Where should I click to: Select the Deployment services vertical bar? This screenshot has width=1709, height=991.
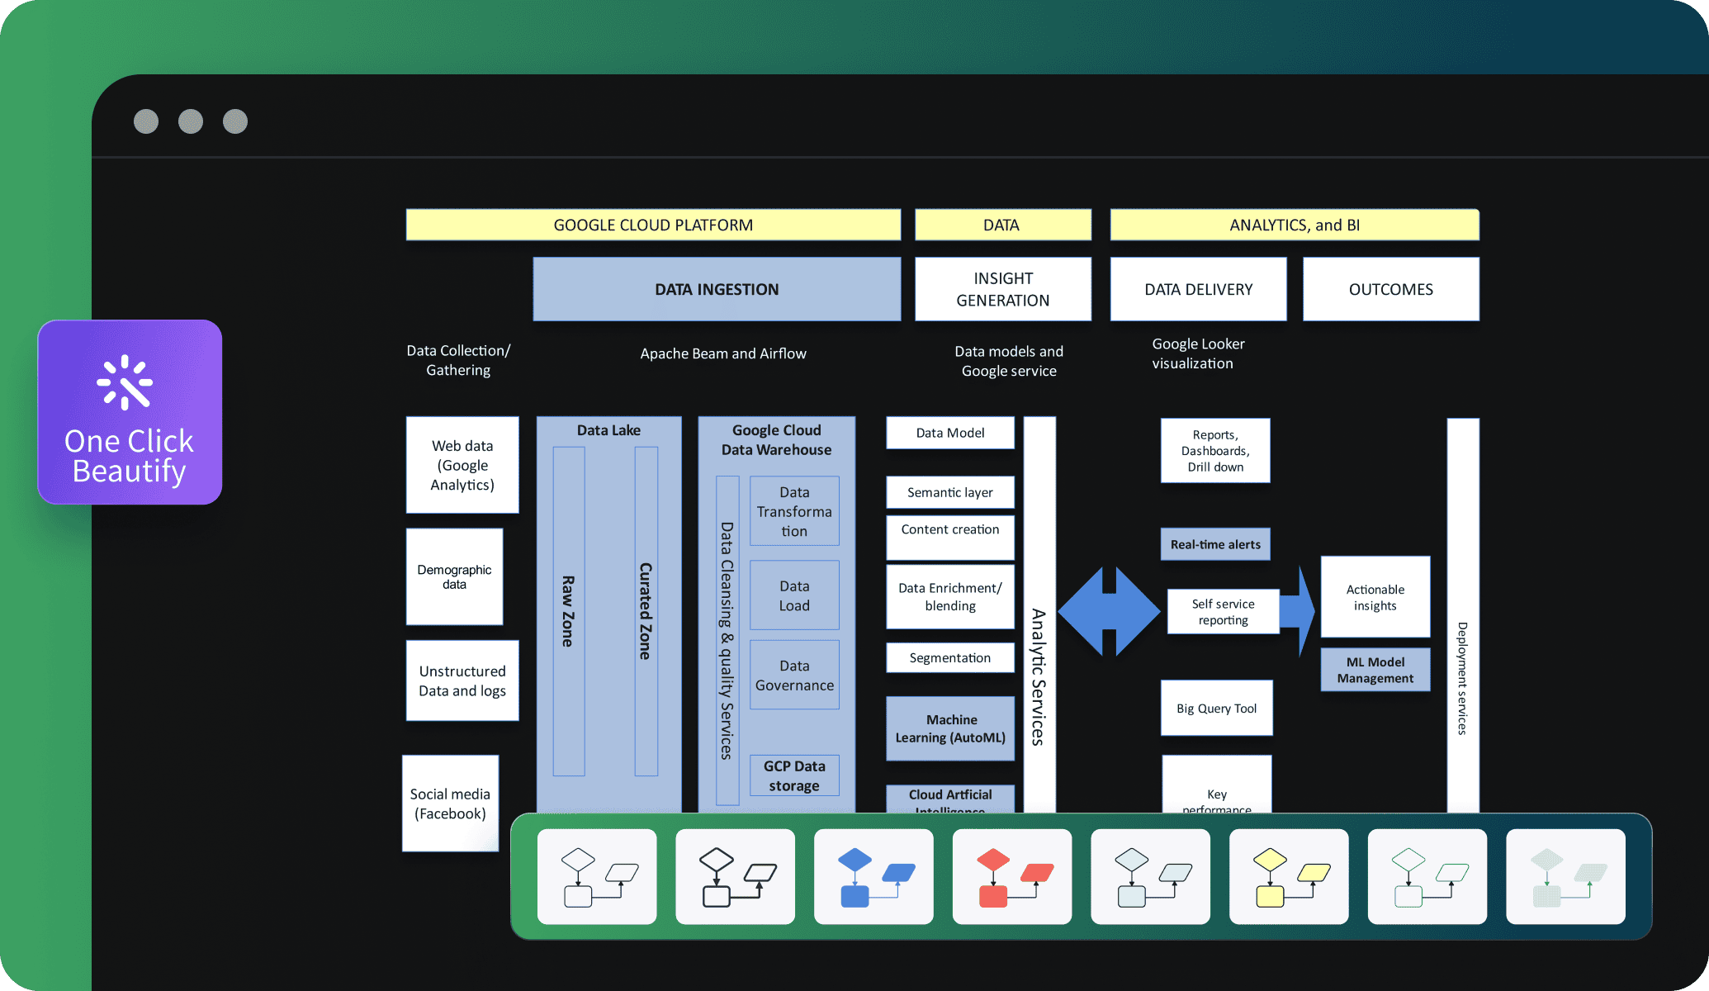(x=1463, y=615)
